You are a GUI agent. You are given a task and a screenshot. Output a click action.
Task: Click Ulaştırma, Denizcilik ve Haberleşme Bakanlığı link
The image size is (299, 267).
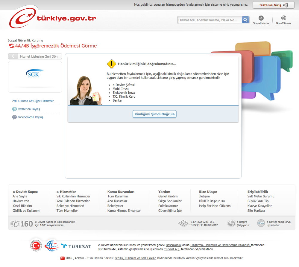(220, 245)
